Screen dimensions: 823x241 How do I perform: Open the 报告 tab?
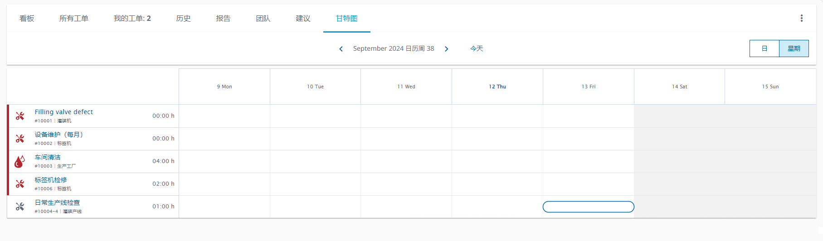point(223,19)
